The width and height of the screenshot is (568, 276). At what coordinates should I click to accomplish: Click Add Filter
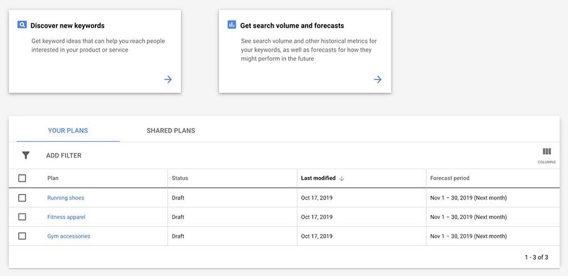click(x=64, y=156)
